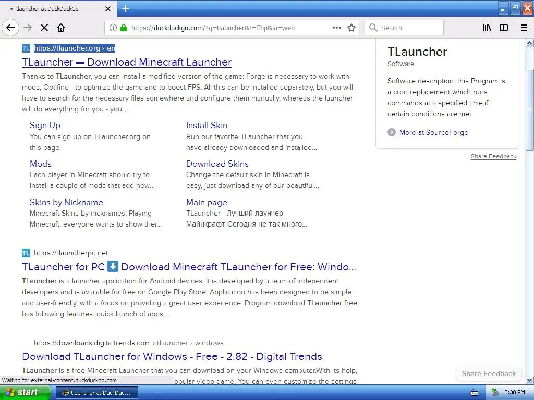Click the magnifier icon in Search box

[373, 28]
